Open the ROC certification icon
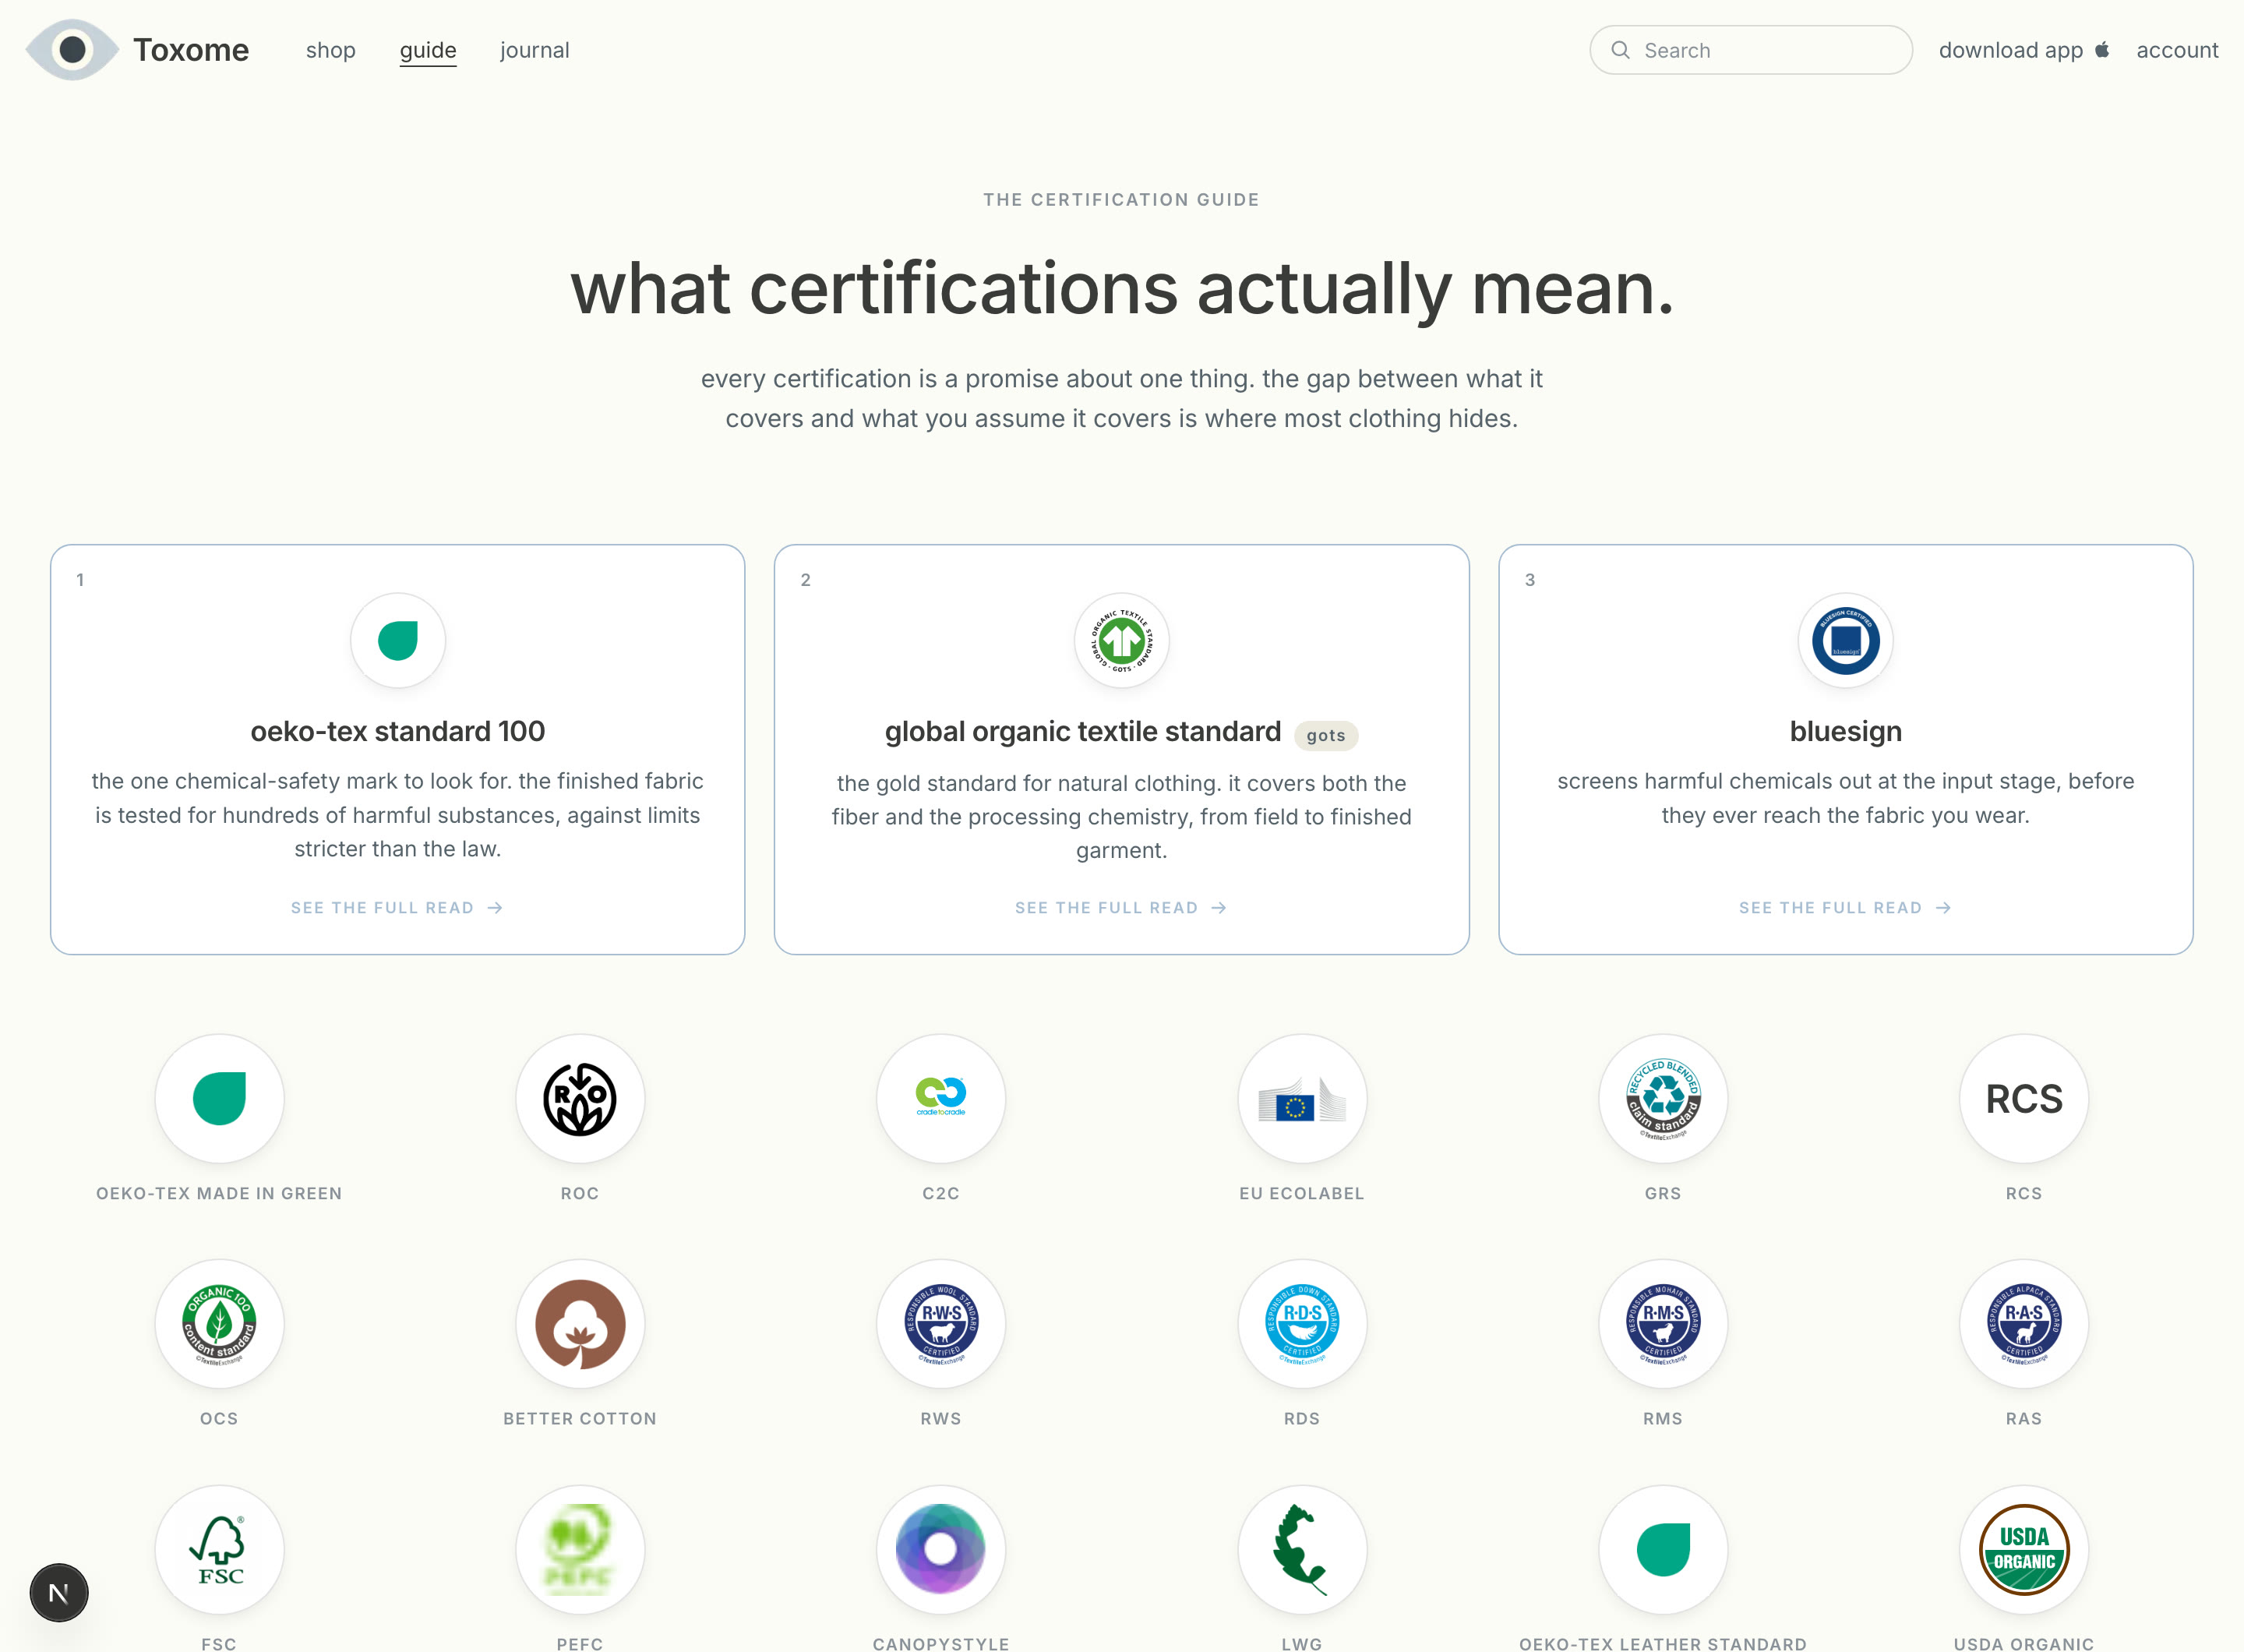Image resolution: width=2244 pixels, height=1652 pixels. [580, 1099]
